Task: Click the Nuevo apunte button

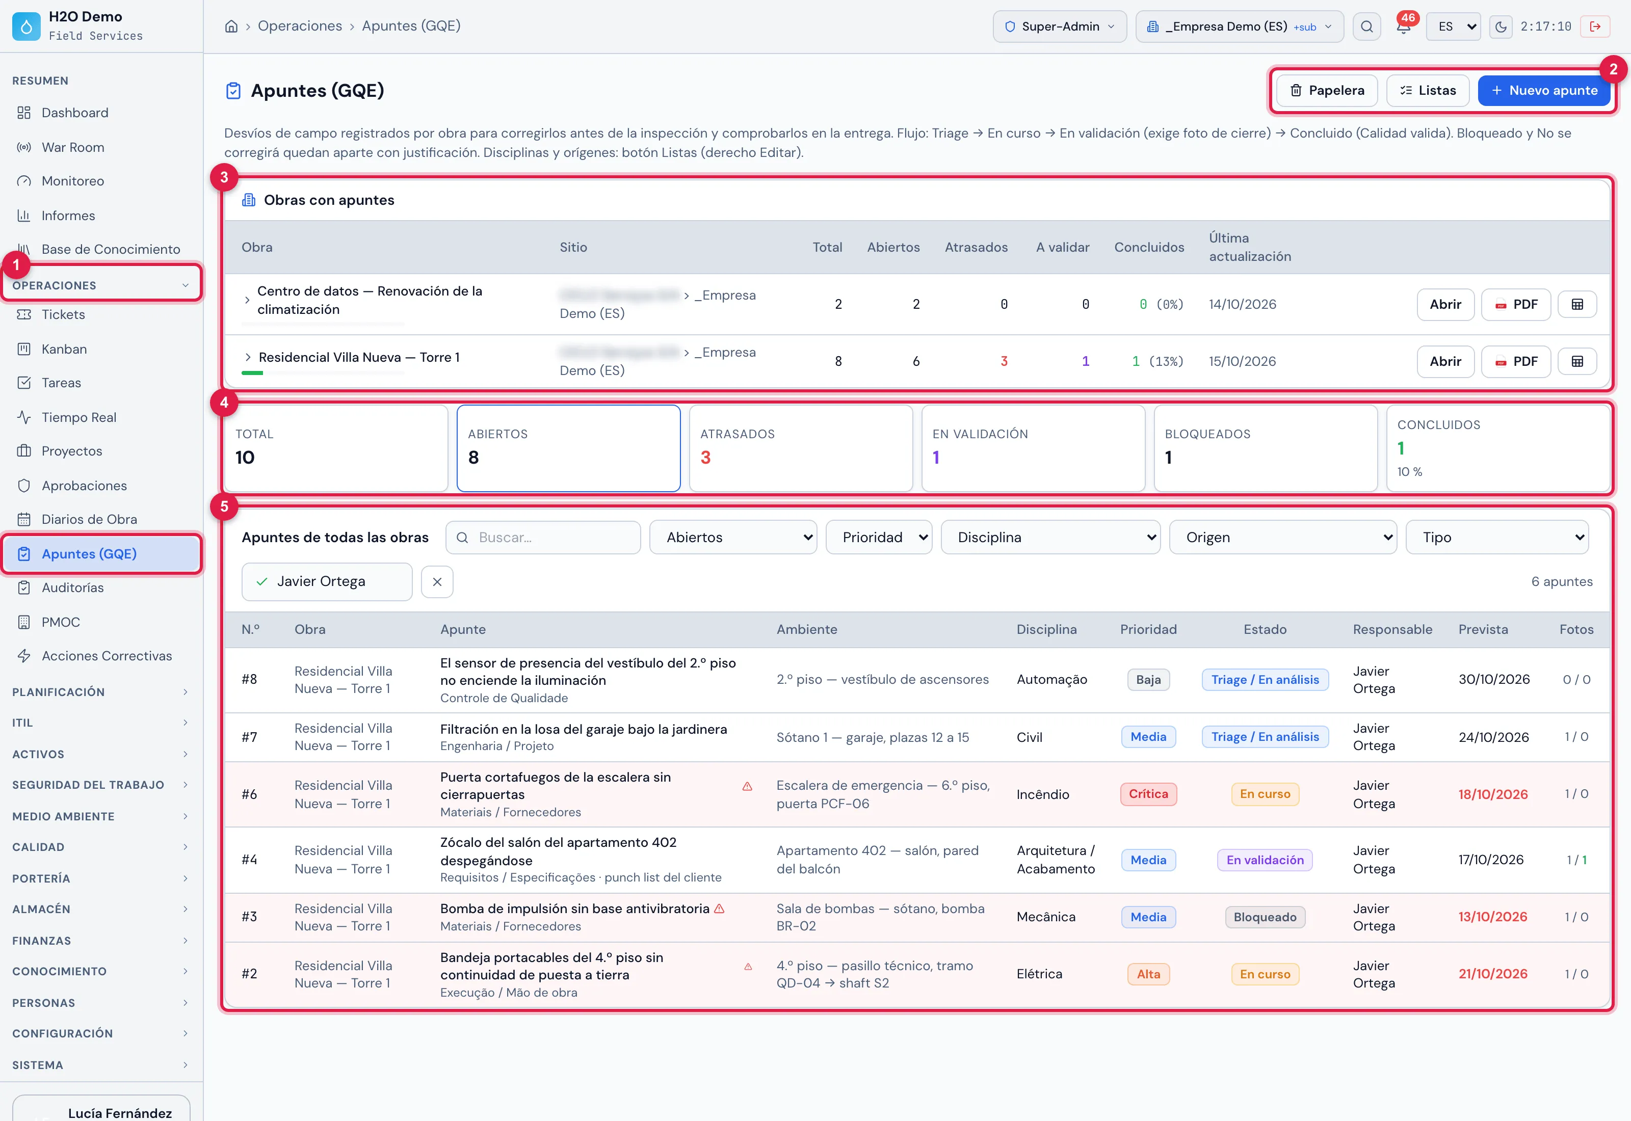Action: (1544, 90)
